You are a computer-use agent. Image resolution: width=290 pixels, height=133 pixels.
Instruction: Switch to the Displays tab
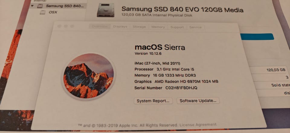[x=120, y=27]
